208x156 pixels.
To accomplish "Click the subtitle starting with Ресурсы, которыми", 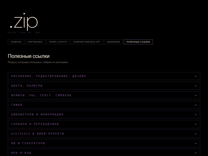I will click(38, 62).
